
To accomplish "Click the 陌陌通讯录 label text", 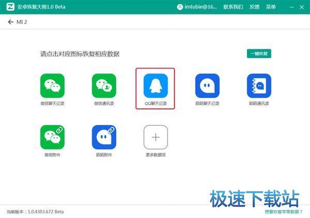I will point(259,104).
